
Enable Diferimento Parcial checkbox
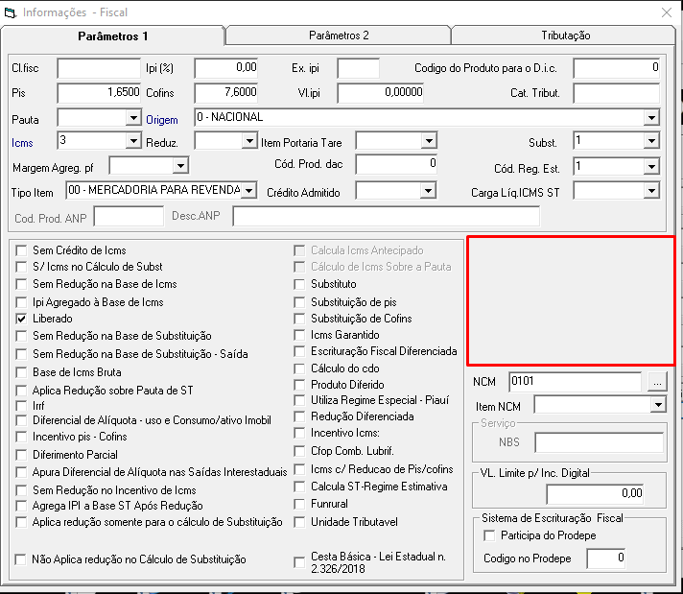[21, 455]
